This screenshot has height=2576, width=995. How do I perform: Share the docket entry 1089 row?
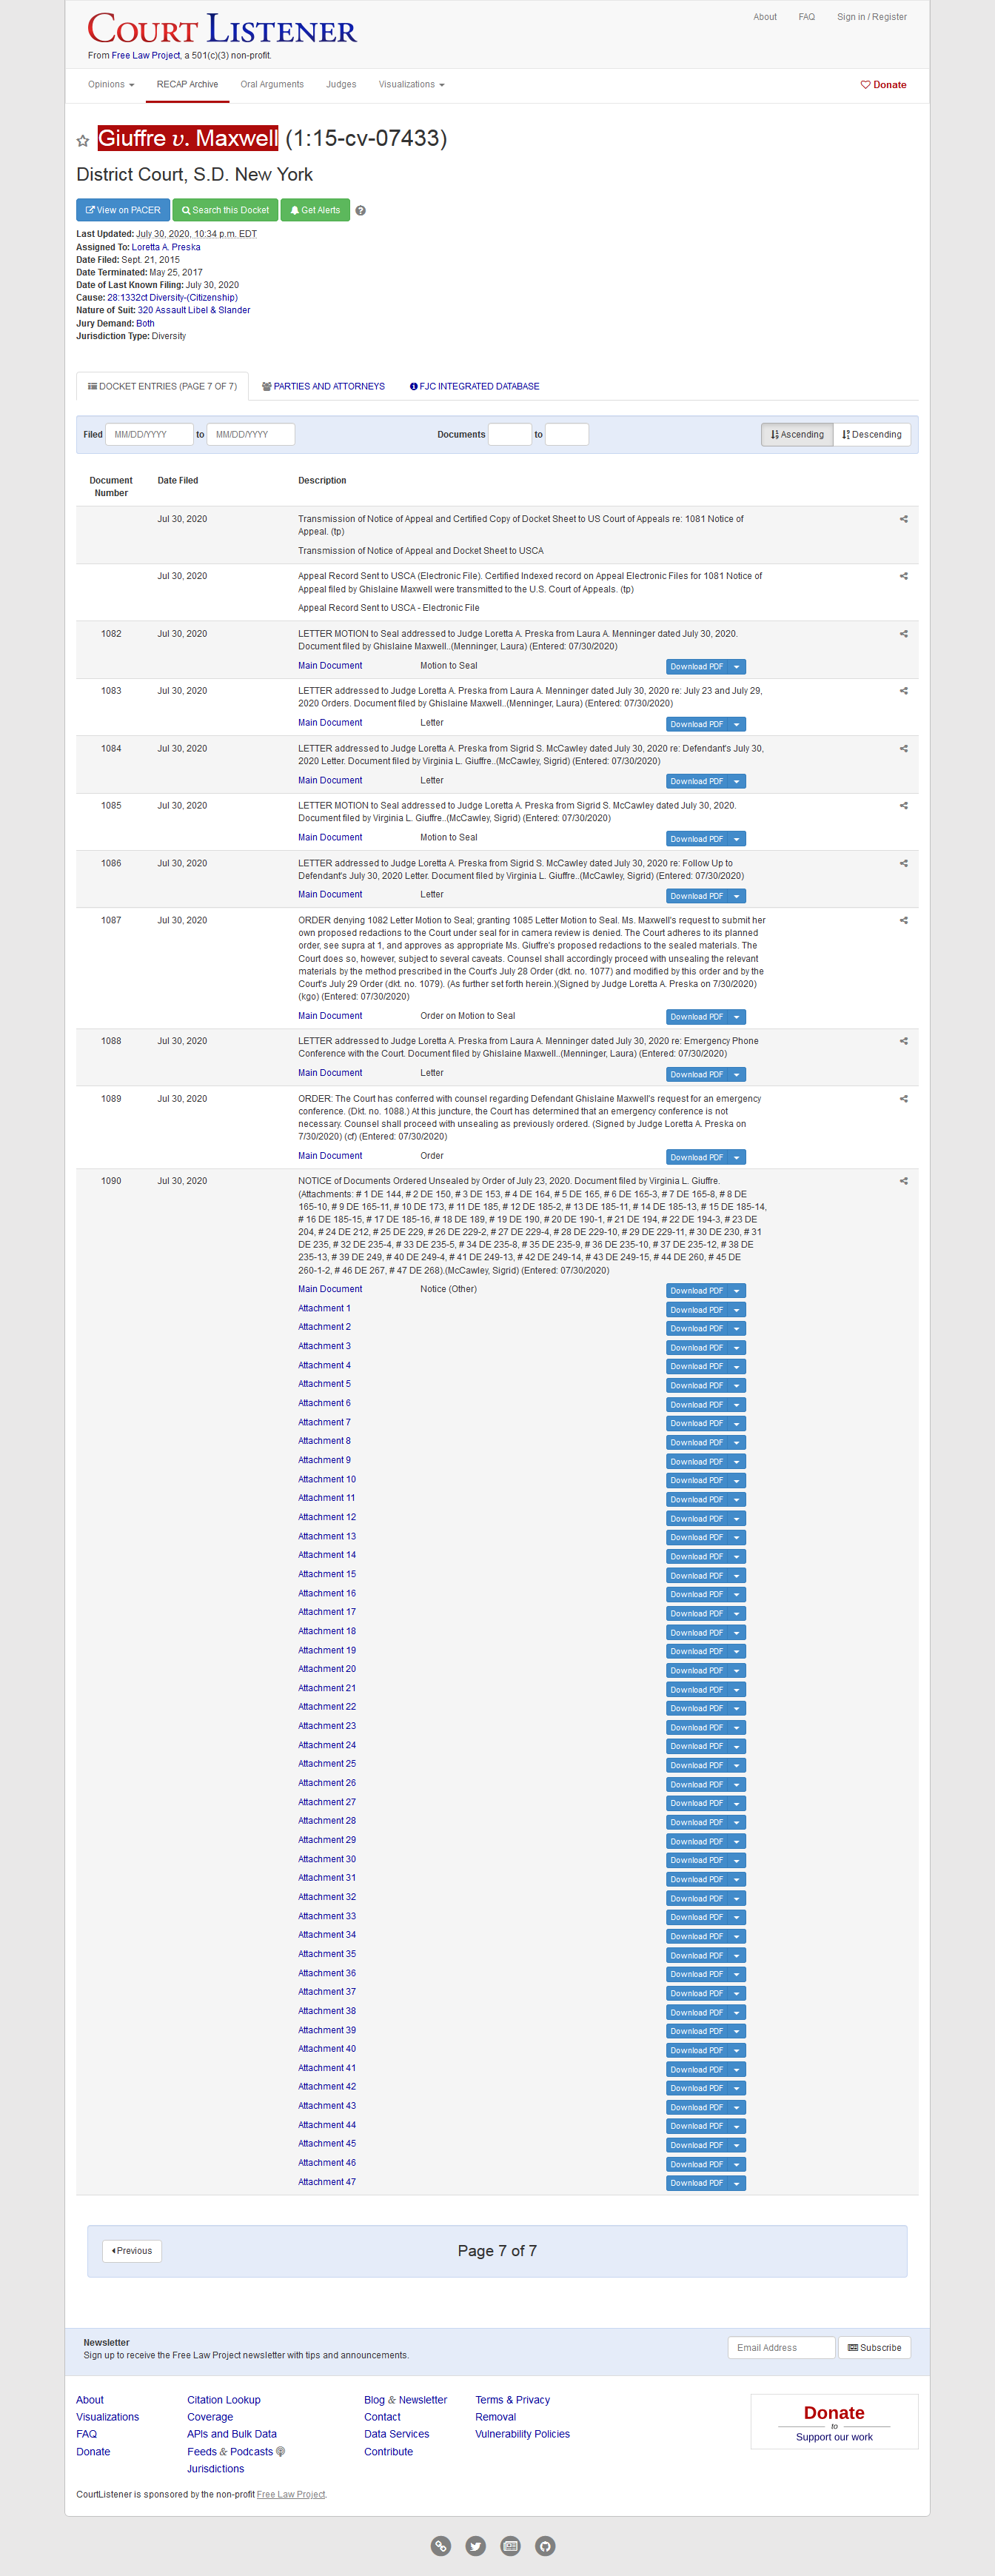pos(903,1099)
